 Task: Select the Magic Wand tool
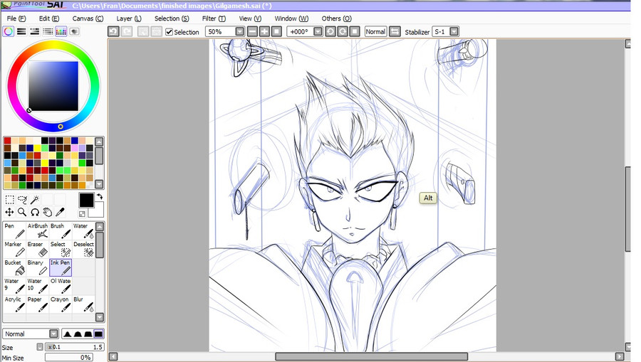click(x=35, y=200)
